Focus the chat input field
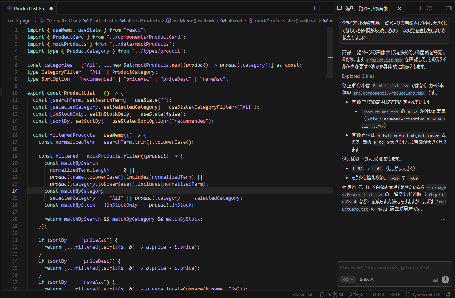Image resolution: width=455 pixels, height=298 pixels. 395,268
